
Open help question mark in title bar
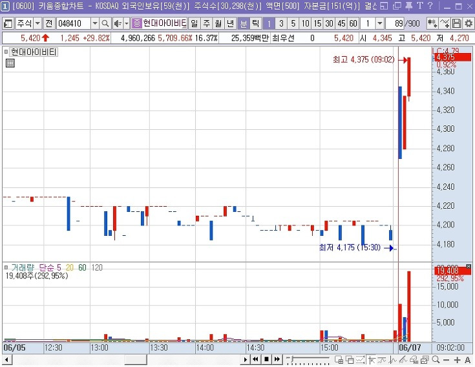click(430, 6)
